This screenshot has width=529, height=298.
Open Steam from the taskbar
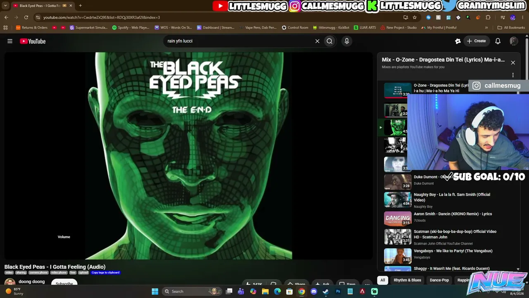point(326,291)
